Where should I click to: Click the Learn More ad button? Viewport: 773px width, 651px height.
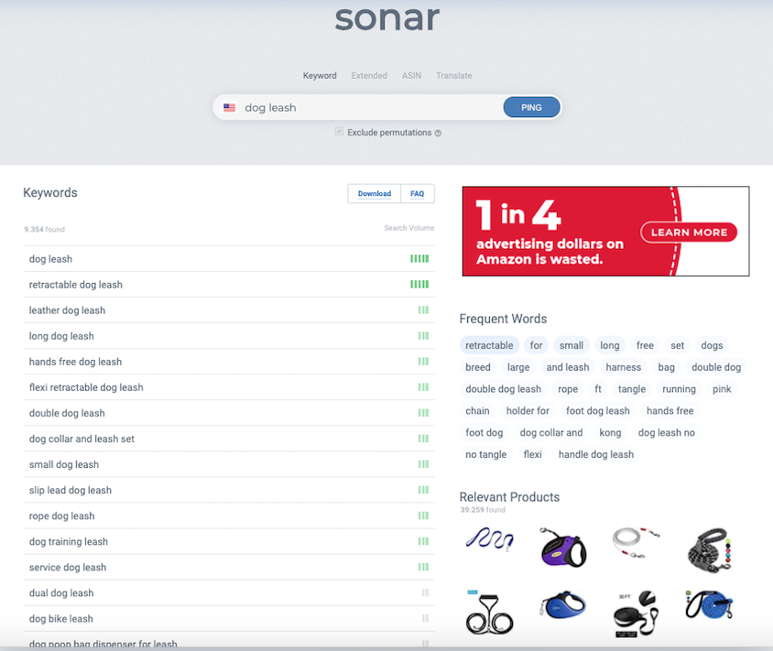[x=689, y=233]
